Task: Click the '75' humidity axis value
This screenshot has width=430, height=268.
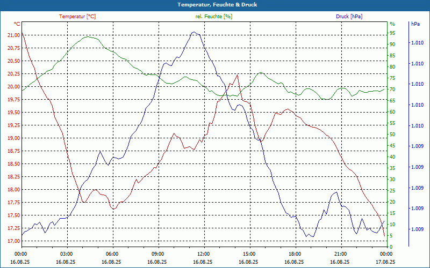Action: 392,78
